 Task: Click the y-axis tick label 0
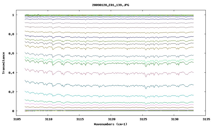click(x=13, y=111)
